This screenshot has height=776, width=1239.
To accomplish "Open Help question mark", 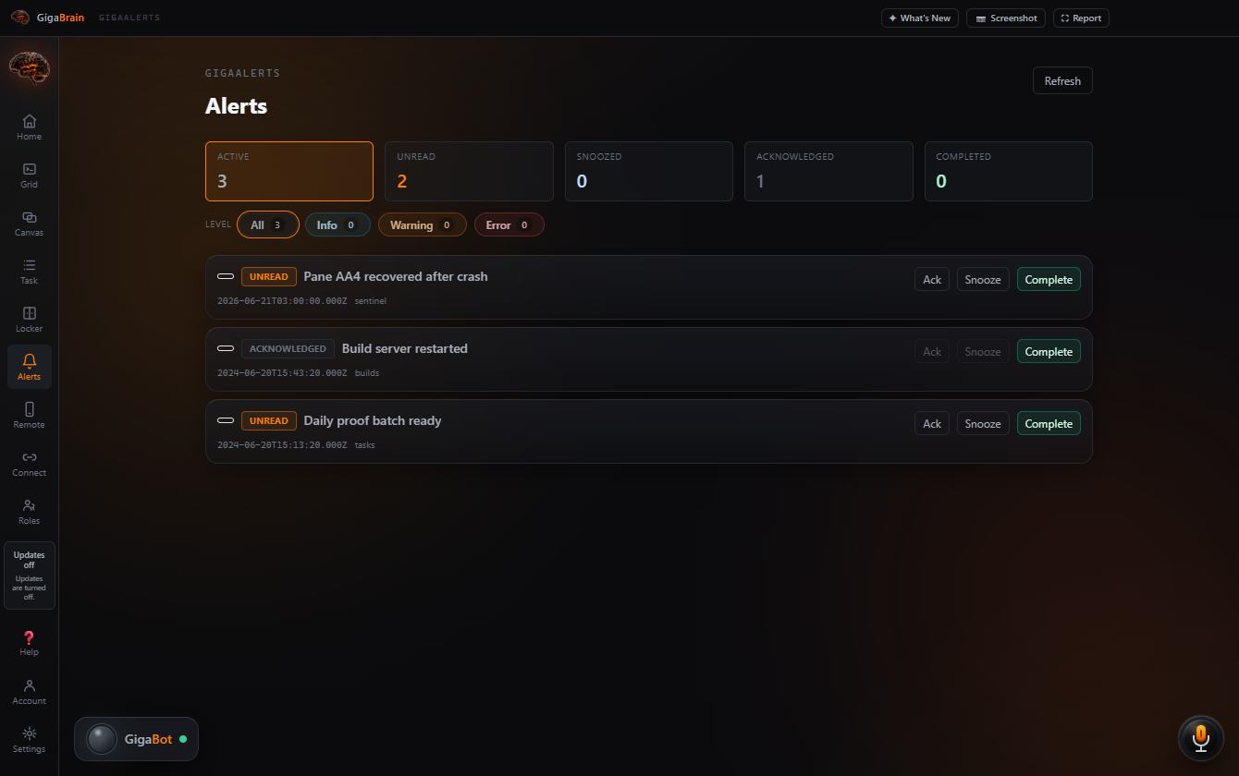I will click(x=29, y=643).
